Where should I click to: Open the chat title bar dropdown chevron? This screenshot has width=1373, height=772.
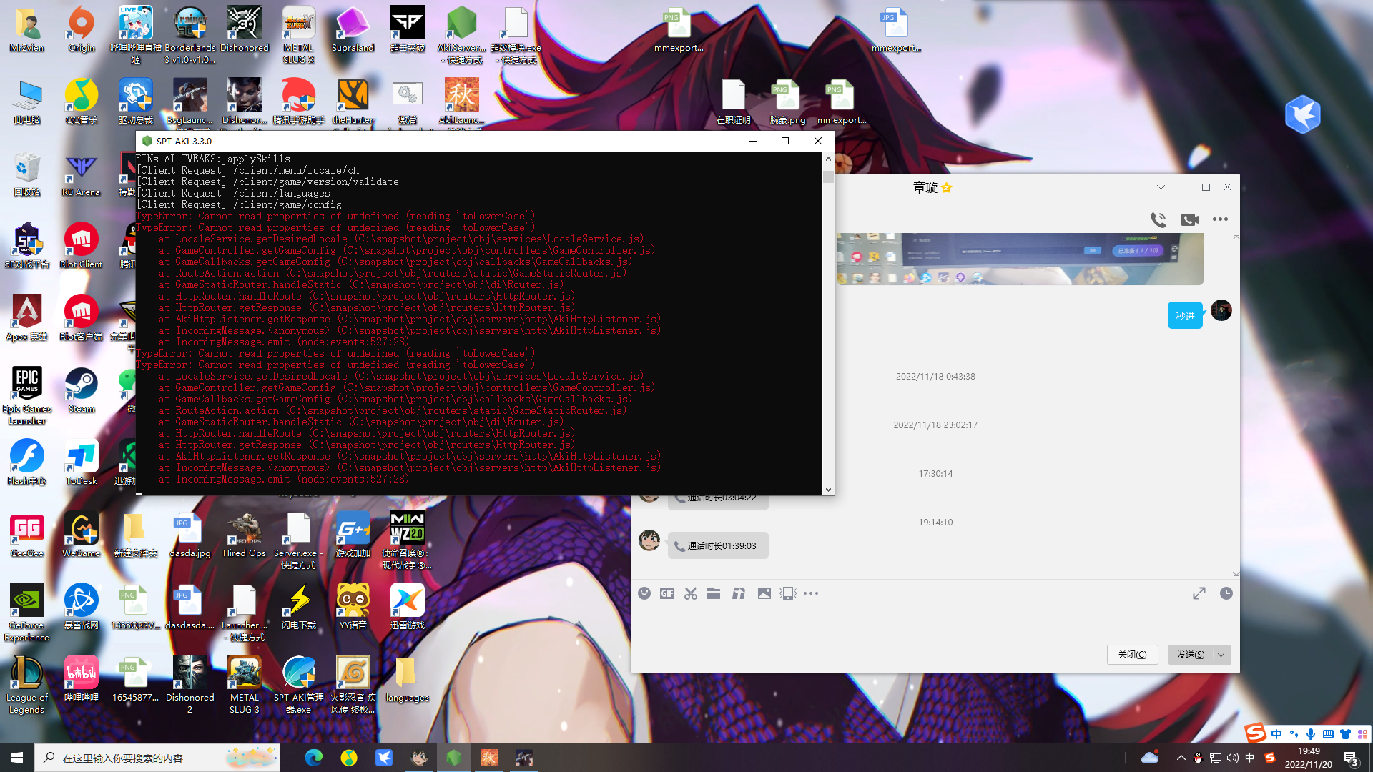coord(1161,187)
